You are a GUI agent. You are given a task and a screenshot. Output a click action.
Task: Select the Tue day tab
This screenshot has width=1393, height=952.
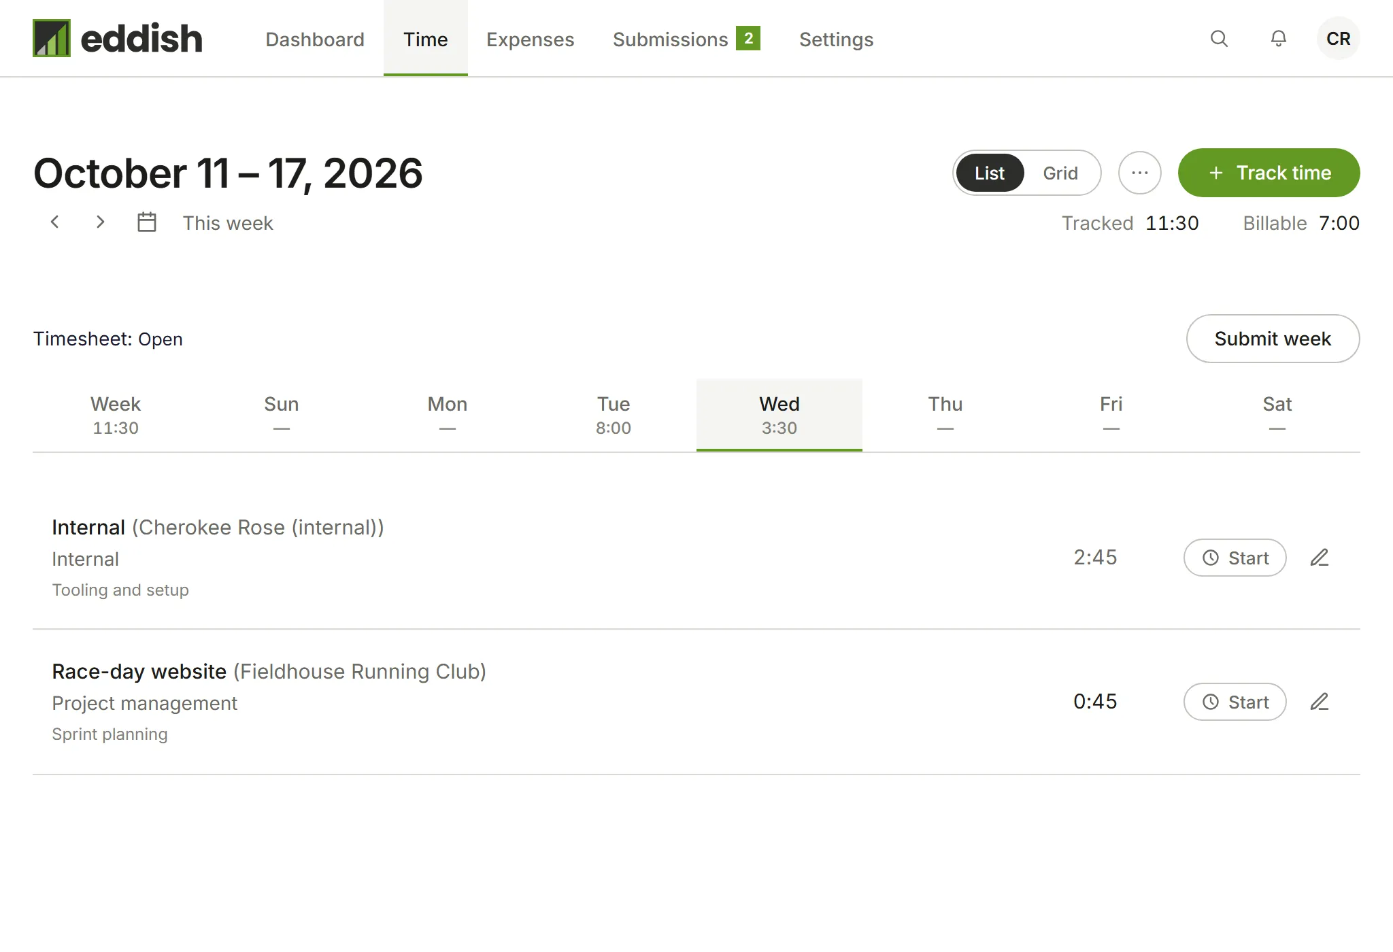614,415
